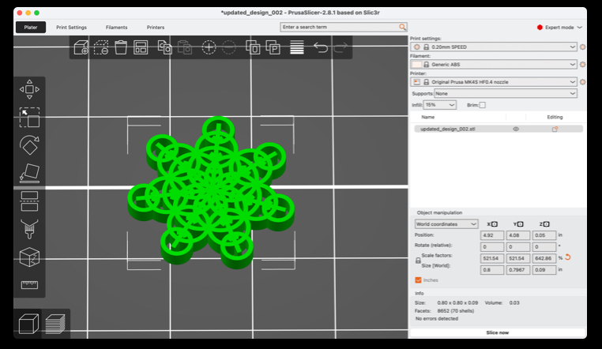
Task: Open the Filaments tab
Action: point(116,27)
